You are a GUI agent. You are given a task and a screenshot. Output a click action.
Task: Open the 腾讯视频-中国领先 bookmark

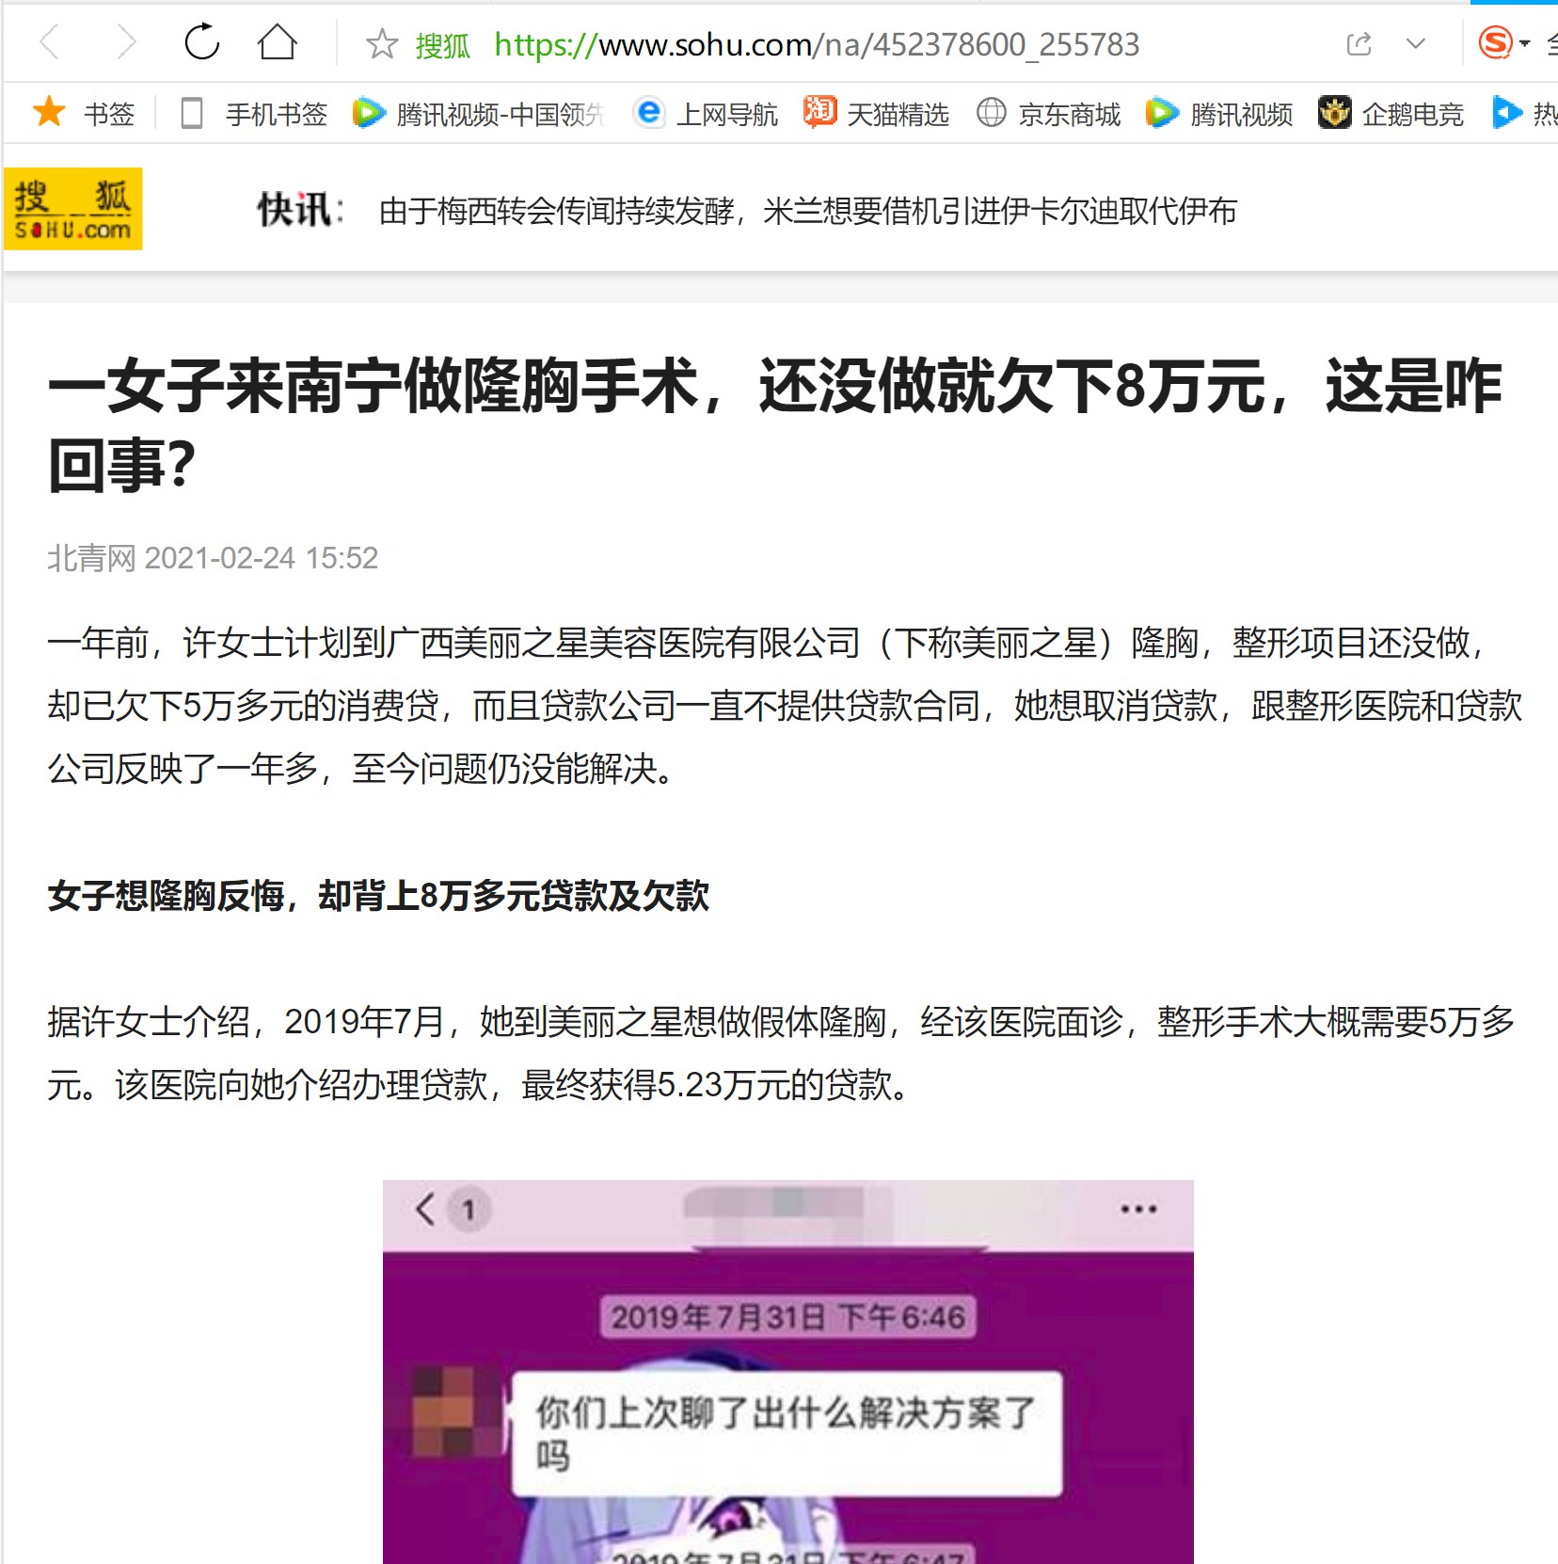(478, 114)
